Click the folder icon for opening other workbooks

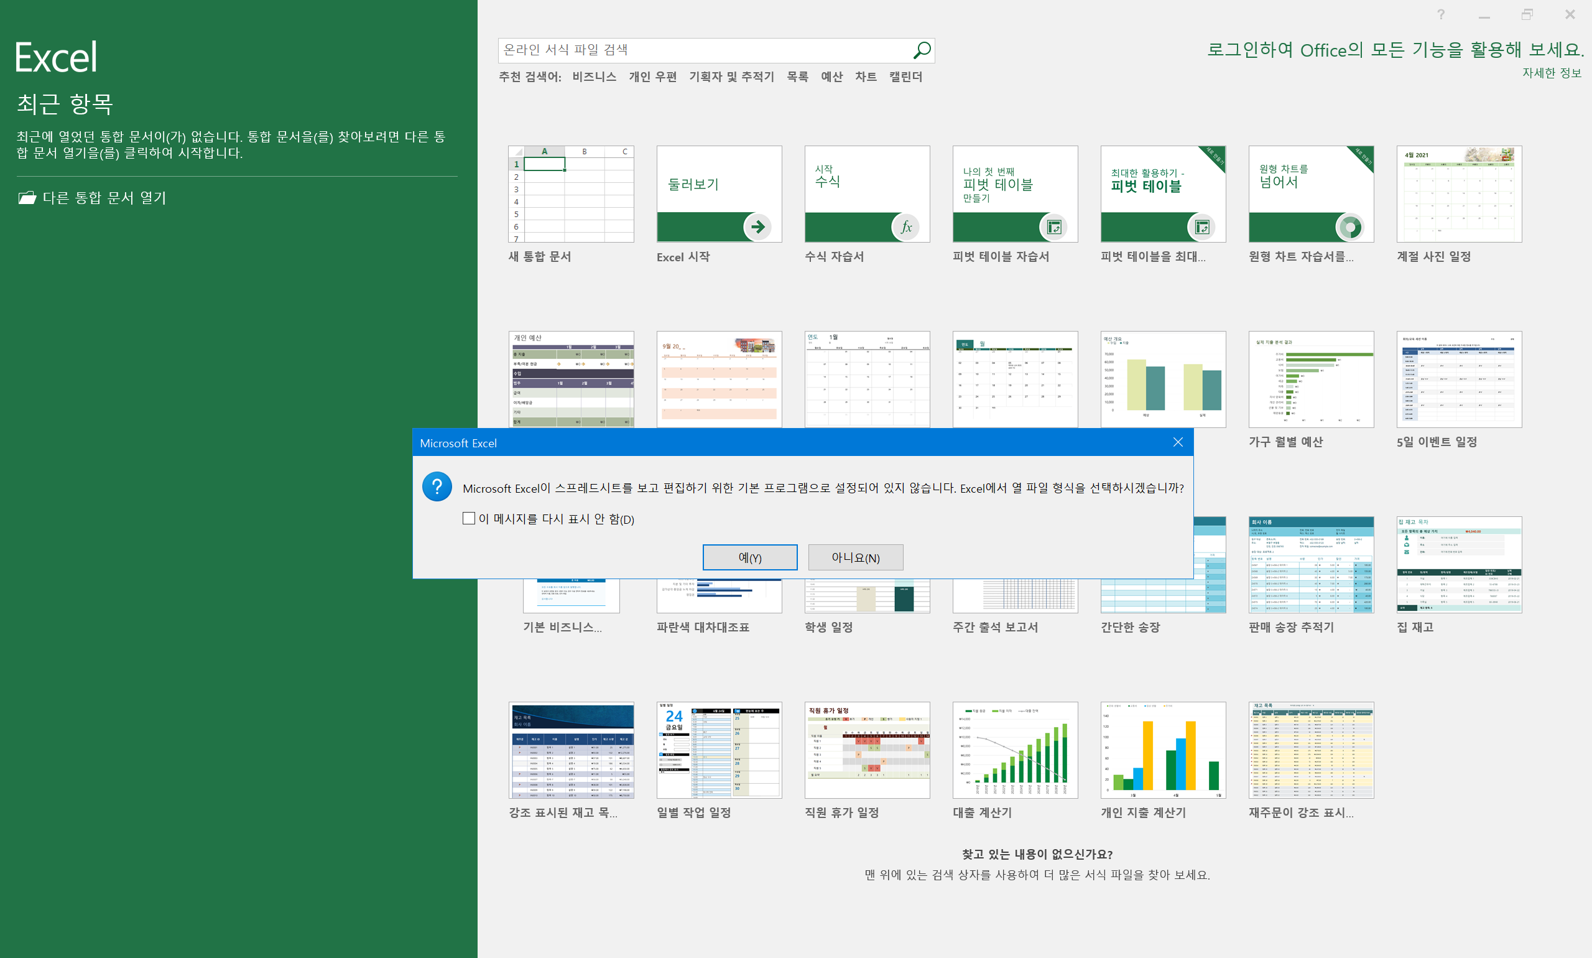tap(27, 198)
